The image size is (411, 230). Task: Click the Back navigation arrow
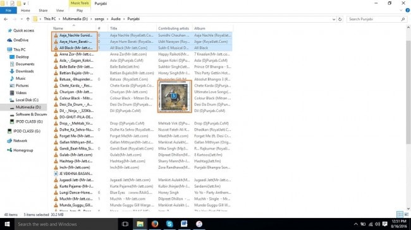[x=6, y=19]
